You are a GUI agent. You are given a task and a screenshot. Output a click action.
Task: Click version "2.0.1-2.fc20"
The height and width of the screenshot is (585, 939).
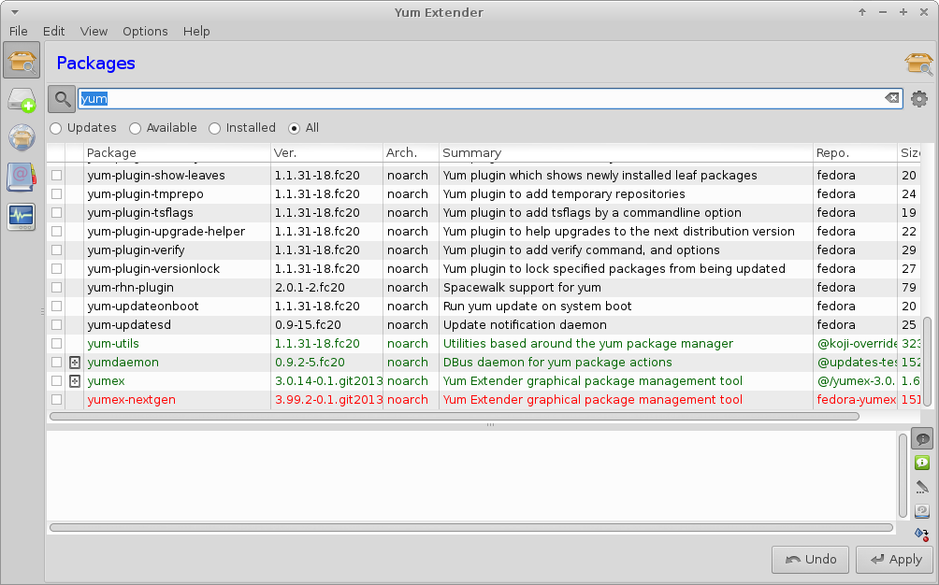click(x=311, y=287)
